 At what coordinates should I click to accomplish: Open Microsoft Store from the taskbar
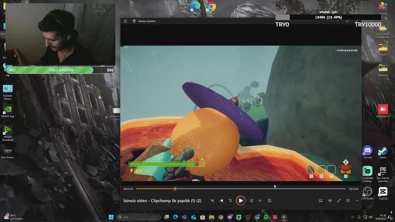coord(202,217)
